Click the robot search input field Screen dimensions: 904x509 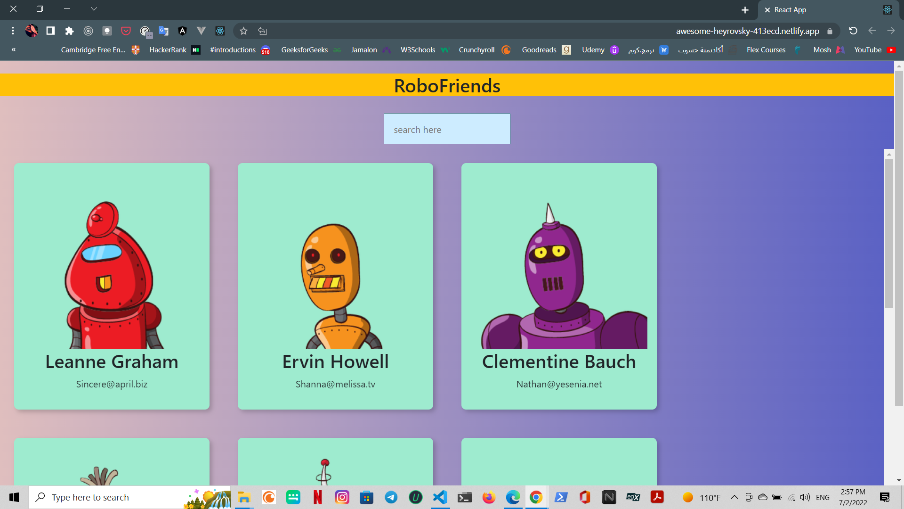[446, 129]
